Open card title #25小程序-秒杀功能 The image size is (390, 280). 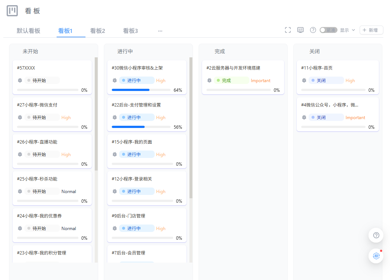point(37,179)
